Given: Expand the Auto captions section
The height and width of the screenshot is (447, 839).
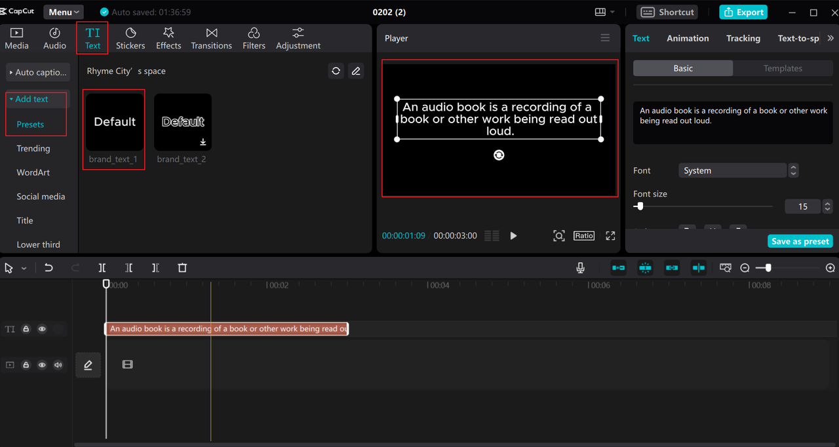Looking at the screenshot, I should [x=38, y=72].
